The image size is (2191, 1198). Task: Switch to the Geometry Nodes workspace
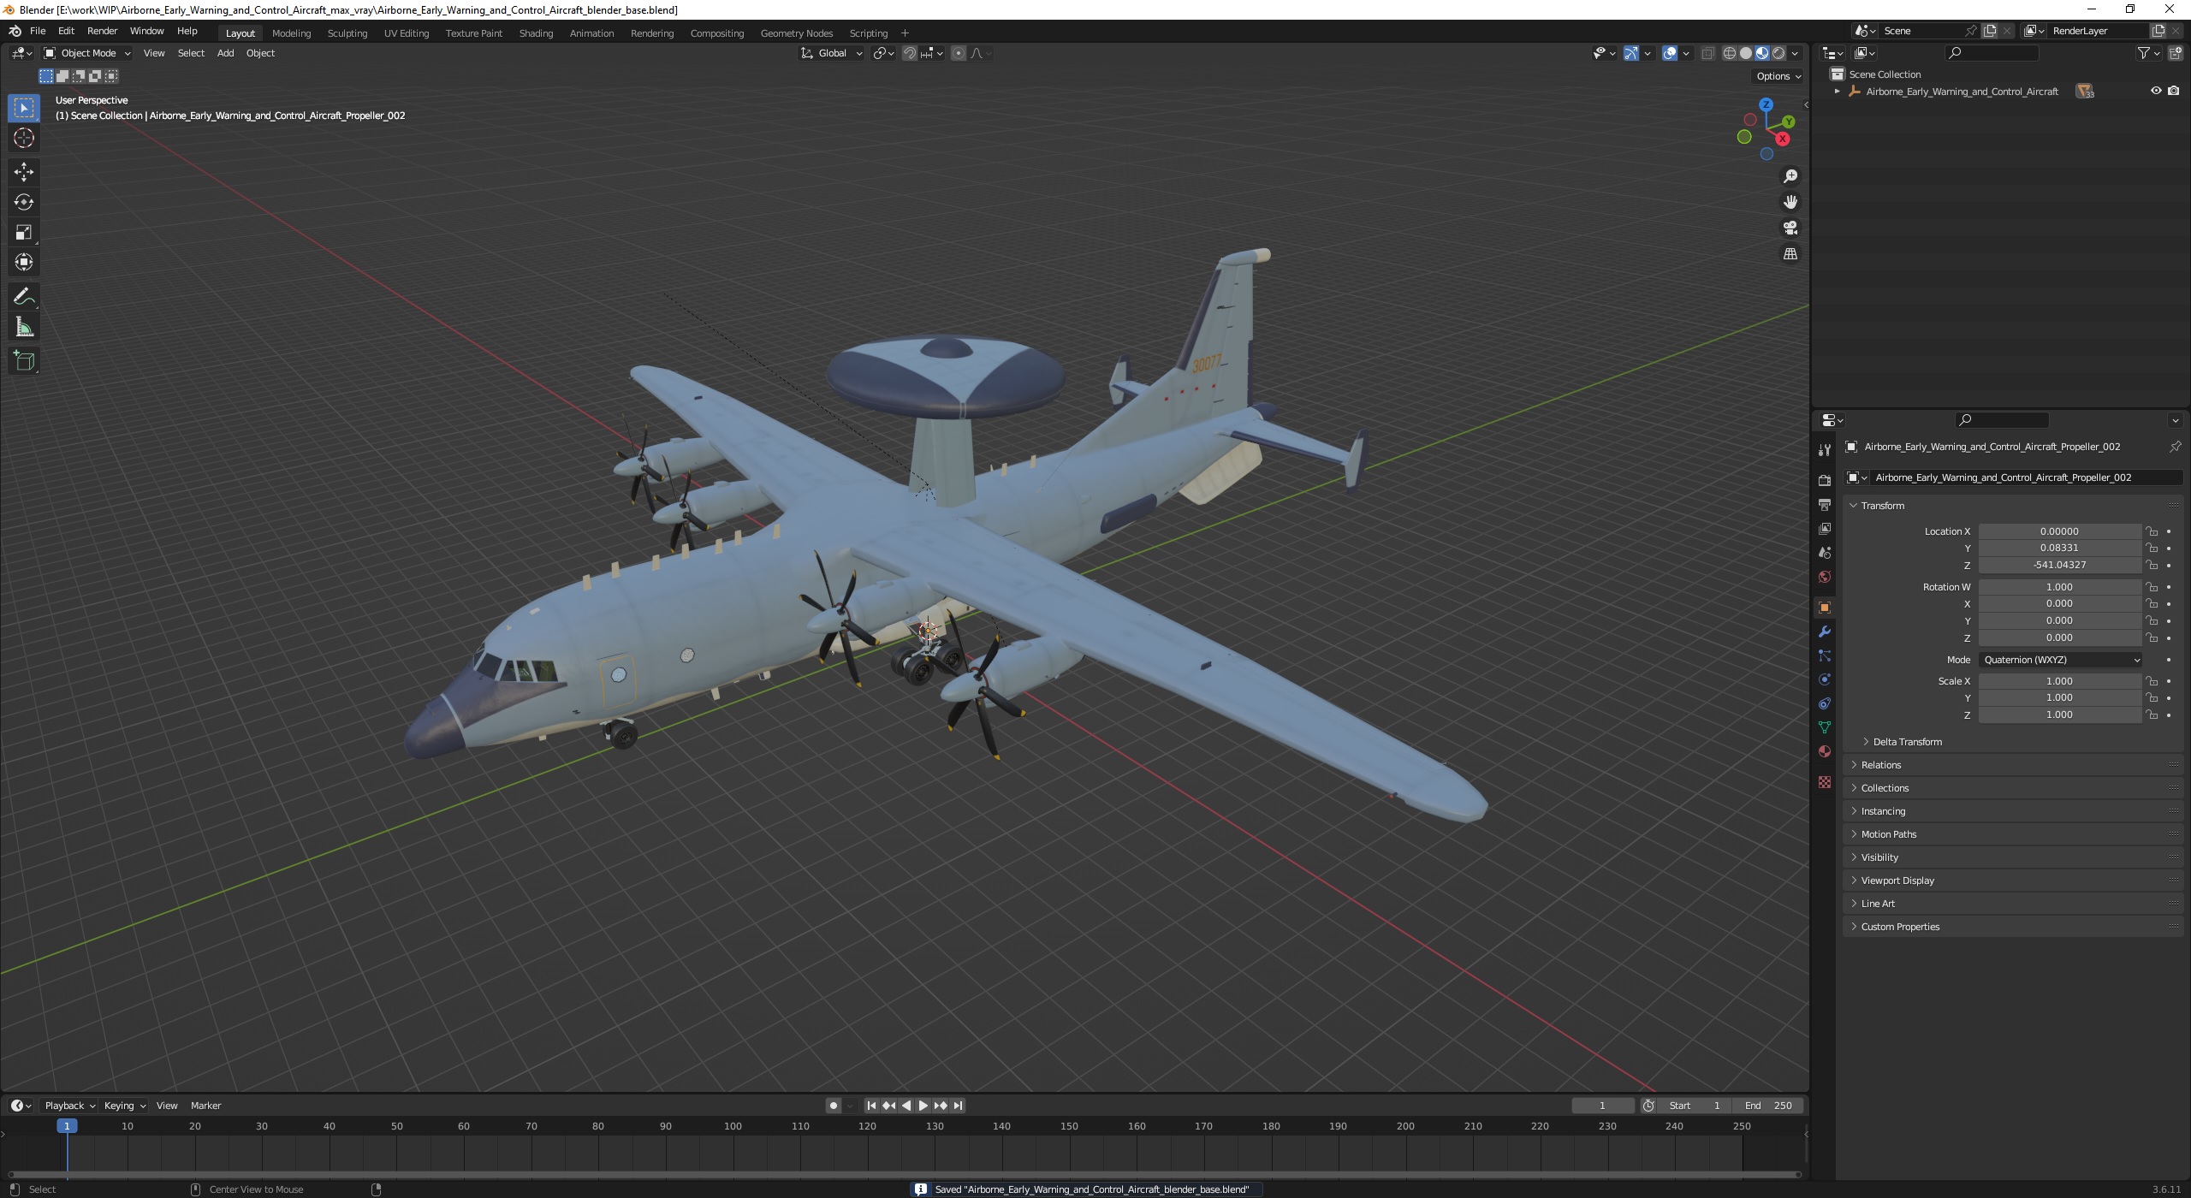[x=796, y=33]
